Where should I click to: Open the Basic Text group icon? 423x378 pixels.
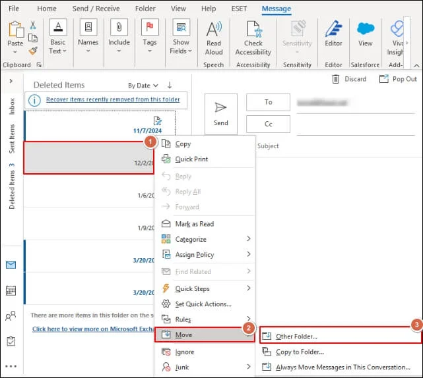[x=58, y=27]
